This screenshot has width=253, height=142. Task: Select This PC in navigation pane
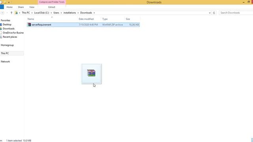tap(5, 53)
